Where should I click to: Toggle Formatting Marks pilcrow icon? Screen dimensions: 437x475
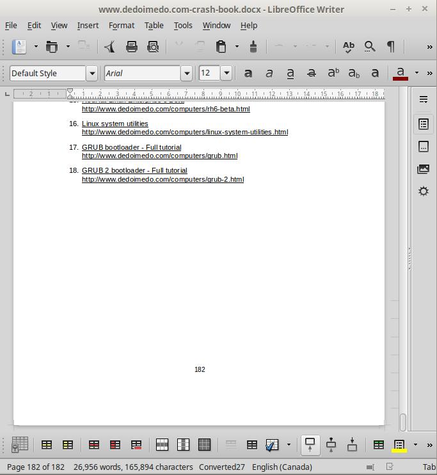click(x=391, y=47)
